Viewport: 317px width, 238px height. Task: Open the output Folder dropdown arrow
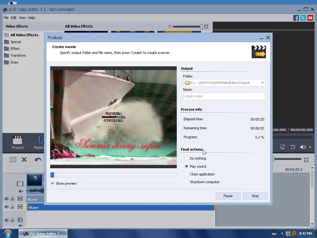click(x=262, y=82)
